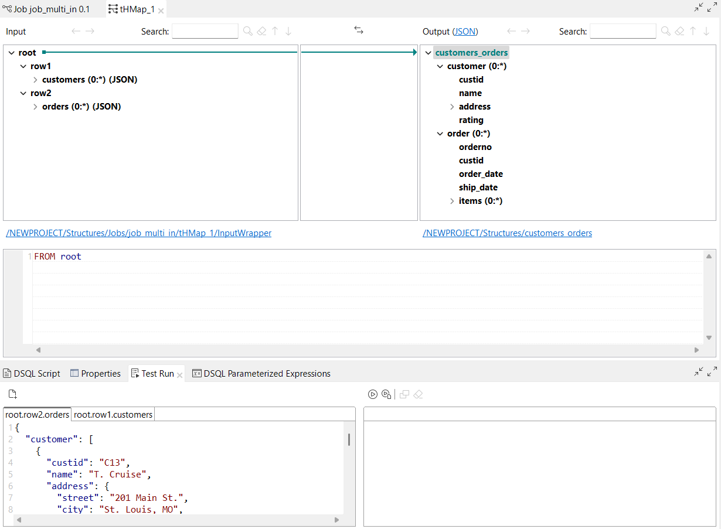
Task: Clear the test run output
Action: point(418,394)
